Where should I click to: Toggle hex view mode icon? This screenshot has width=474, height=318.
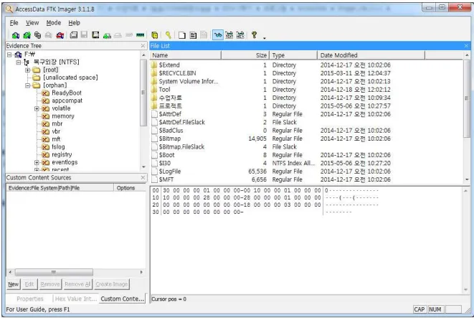[x=240, y=35]
